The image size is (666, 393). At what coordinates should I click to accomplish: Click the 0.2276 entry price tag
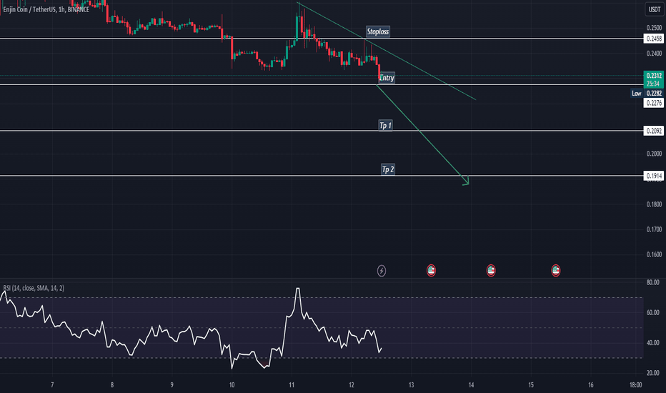[x=654, y=103]
